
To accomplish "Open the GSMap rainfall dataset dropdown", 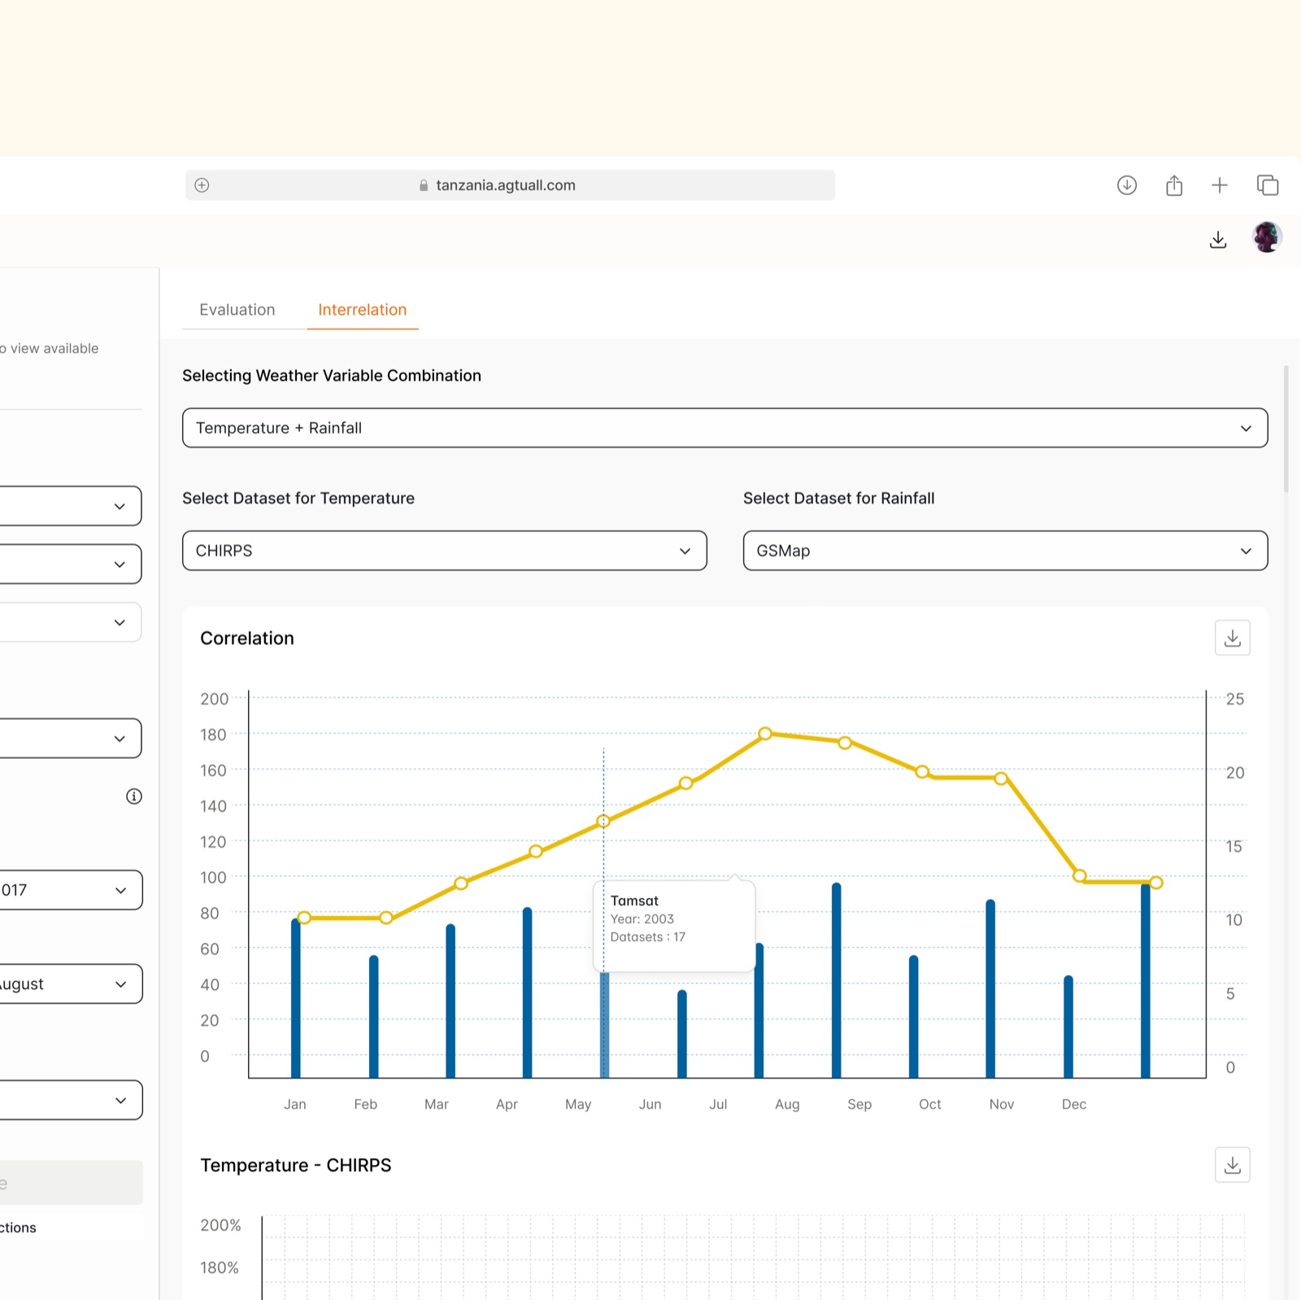I will point(1006,551).
